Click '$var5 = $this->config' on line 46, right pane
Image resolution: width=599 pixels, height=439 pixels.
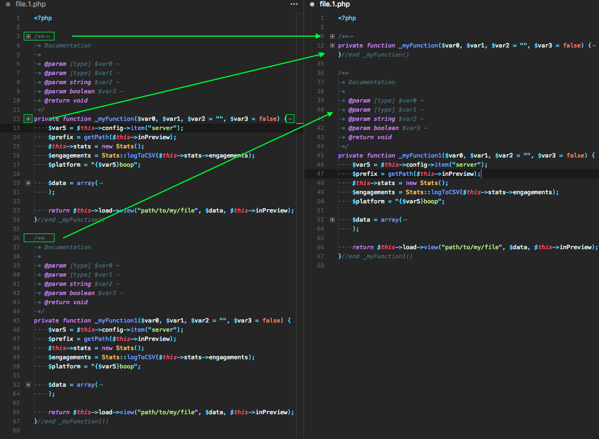point(420,164)
